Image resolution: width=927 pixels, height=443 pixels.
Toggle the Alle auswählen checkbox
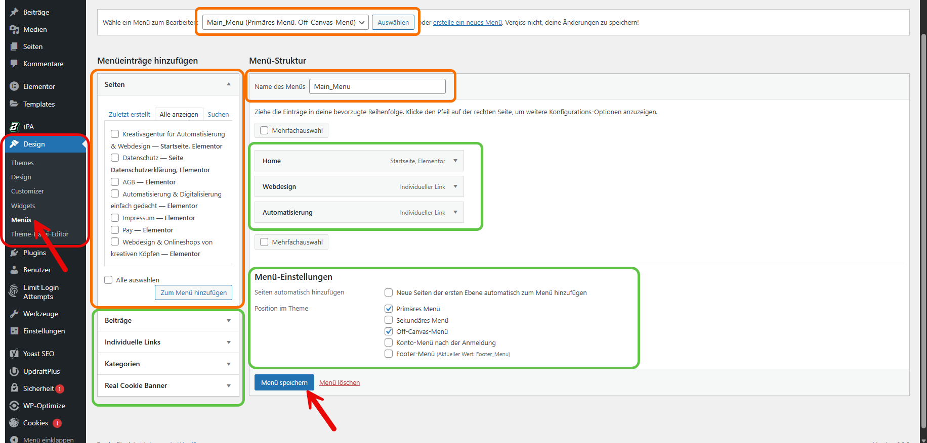pos(108,280)
